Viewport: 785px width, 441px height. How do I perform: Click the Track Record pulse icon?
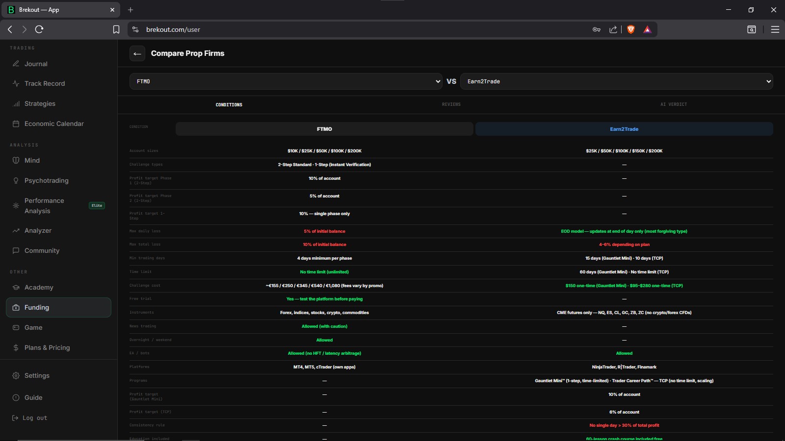click(x=16, y=84)
